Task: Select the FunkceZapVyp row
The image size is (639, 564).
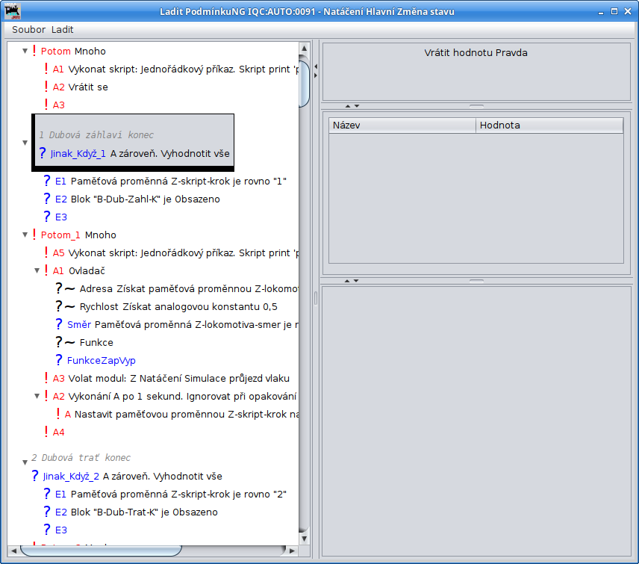Action: [96, 361]
